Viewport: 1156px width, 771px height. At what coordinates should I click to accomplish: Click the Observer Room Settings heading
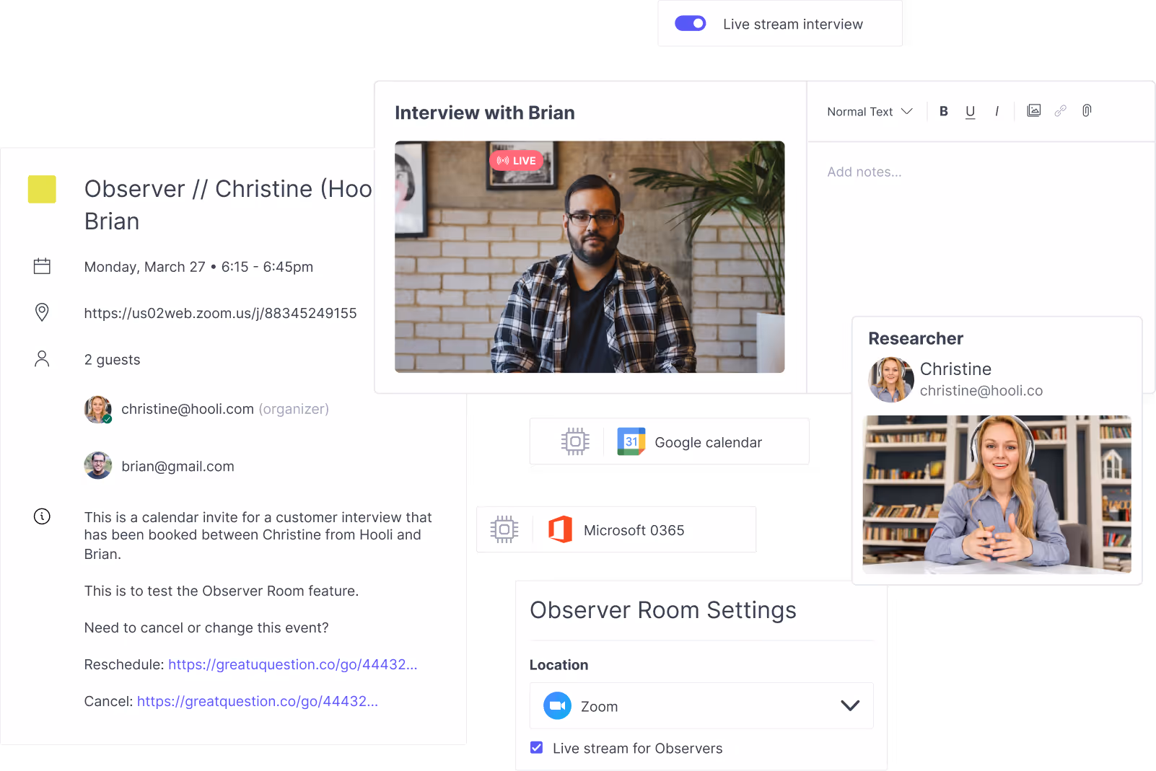[x=662, y=610]
